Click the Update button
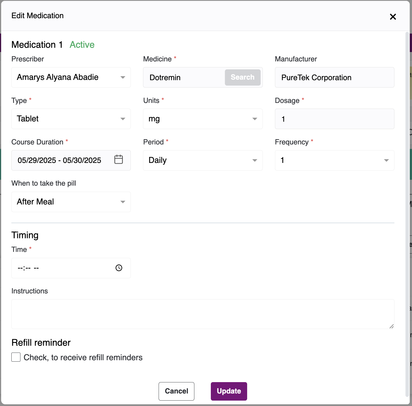This screenshot has width=412, height=406. pos(229,391)
